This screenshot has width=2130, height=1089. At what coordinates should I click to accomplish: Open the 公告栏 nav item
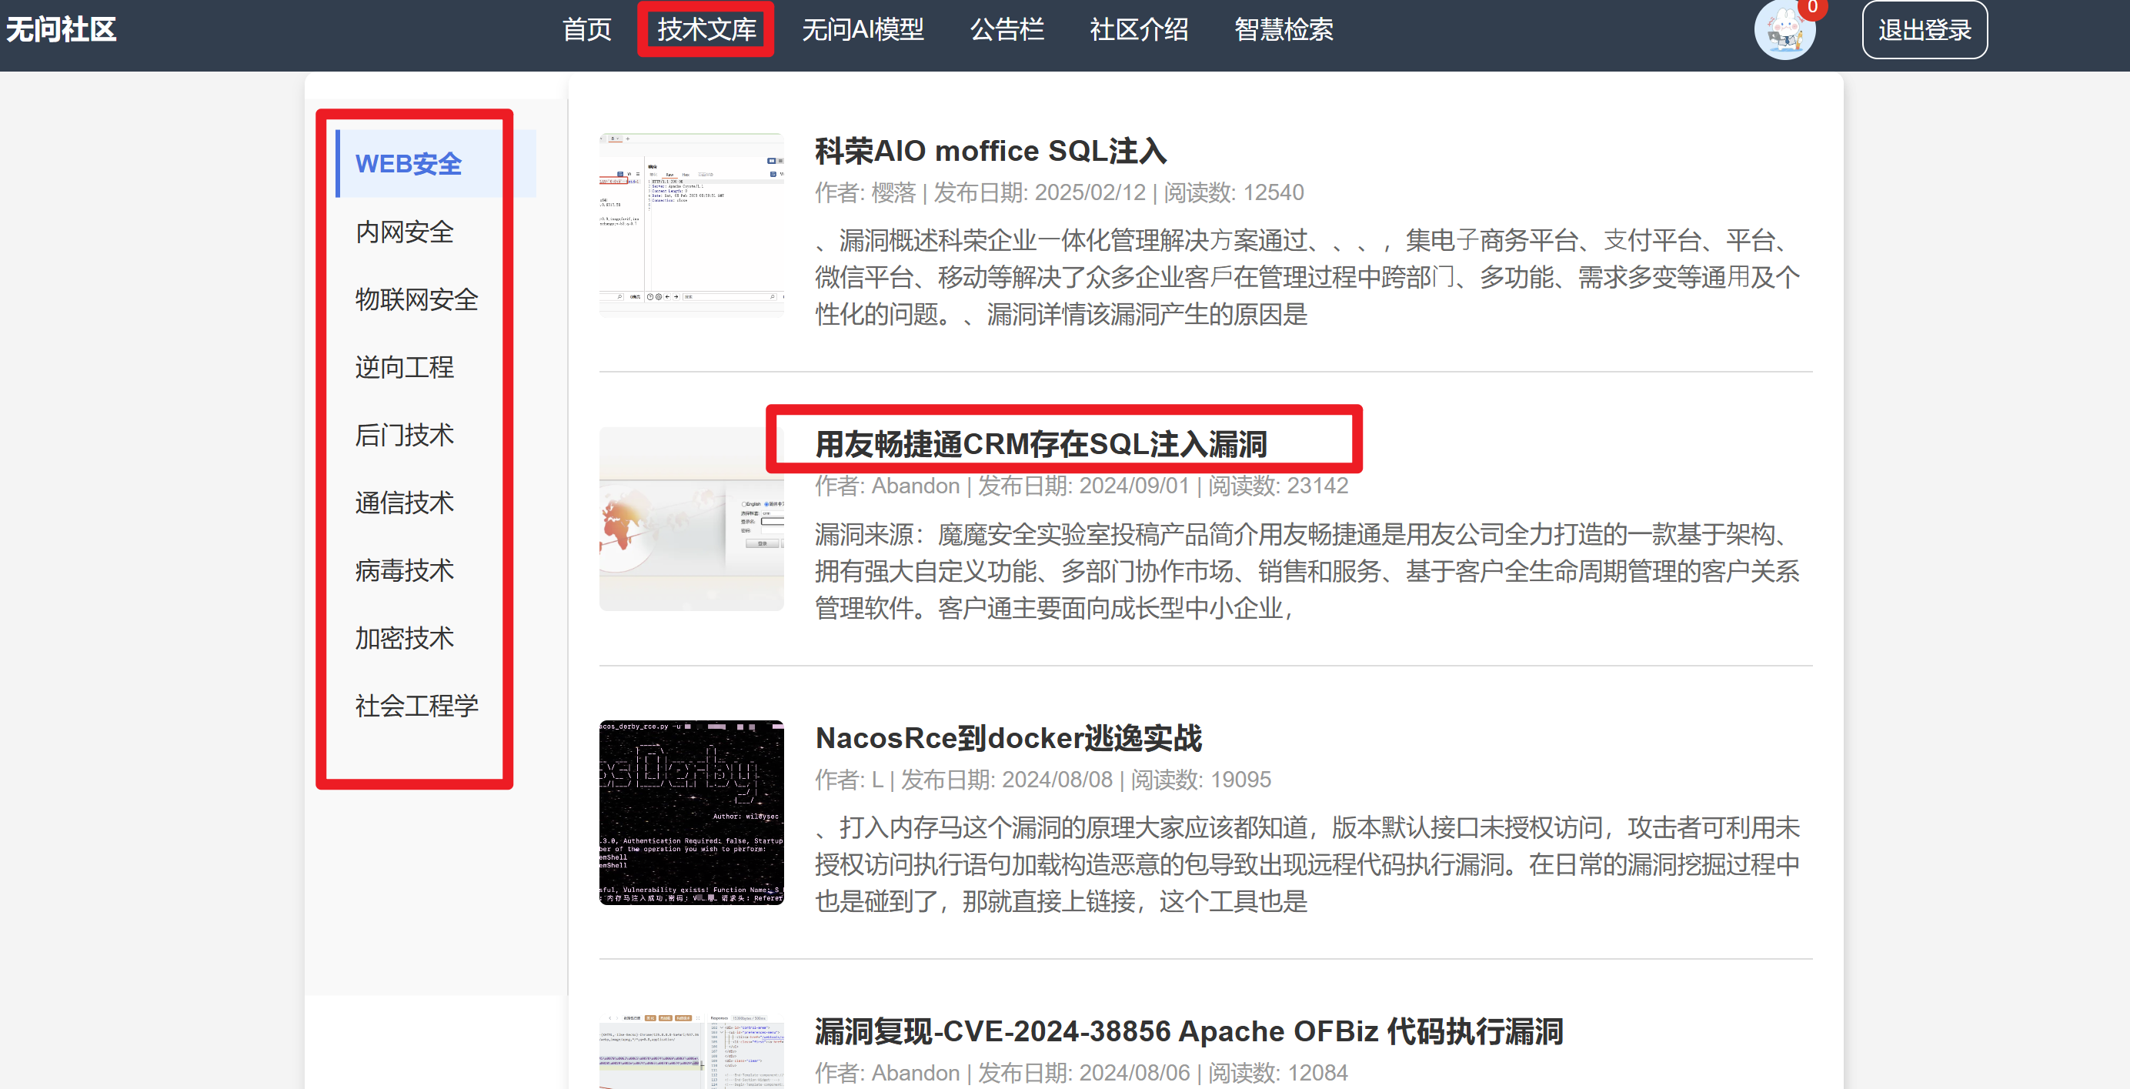[1007, 30]
